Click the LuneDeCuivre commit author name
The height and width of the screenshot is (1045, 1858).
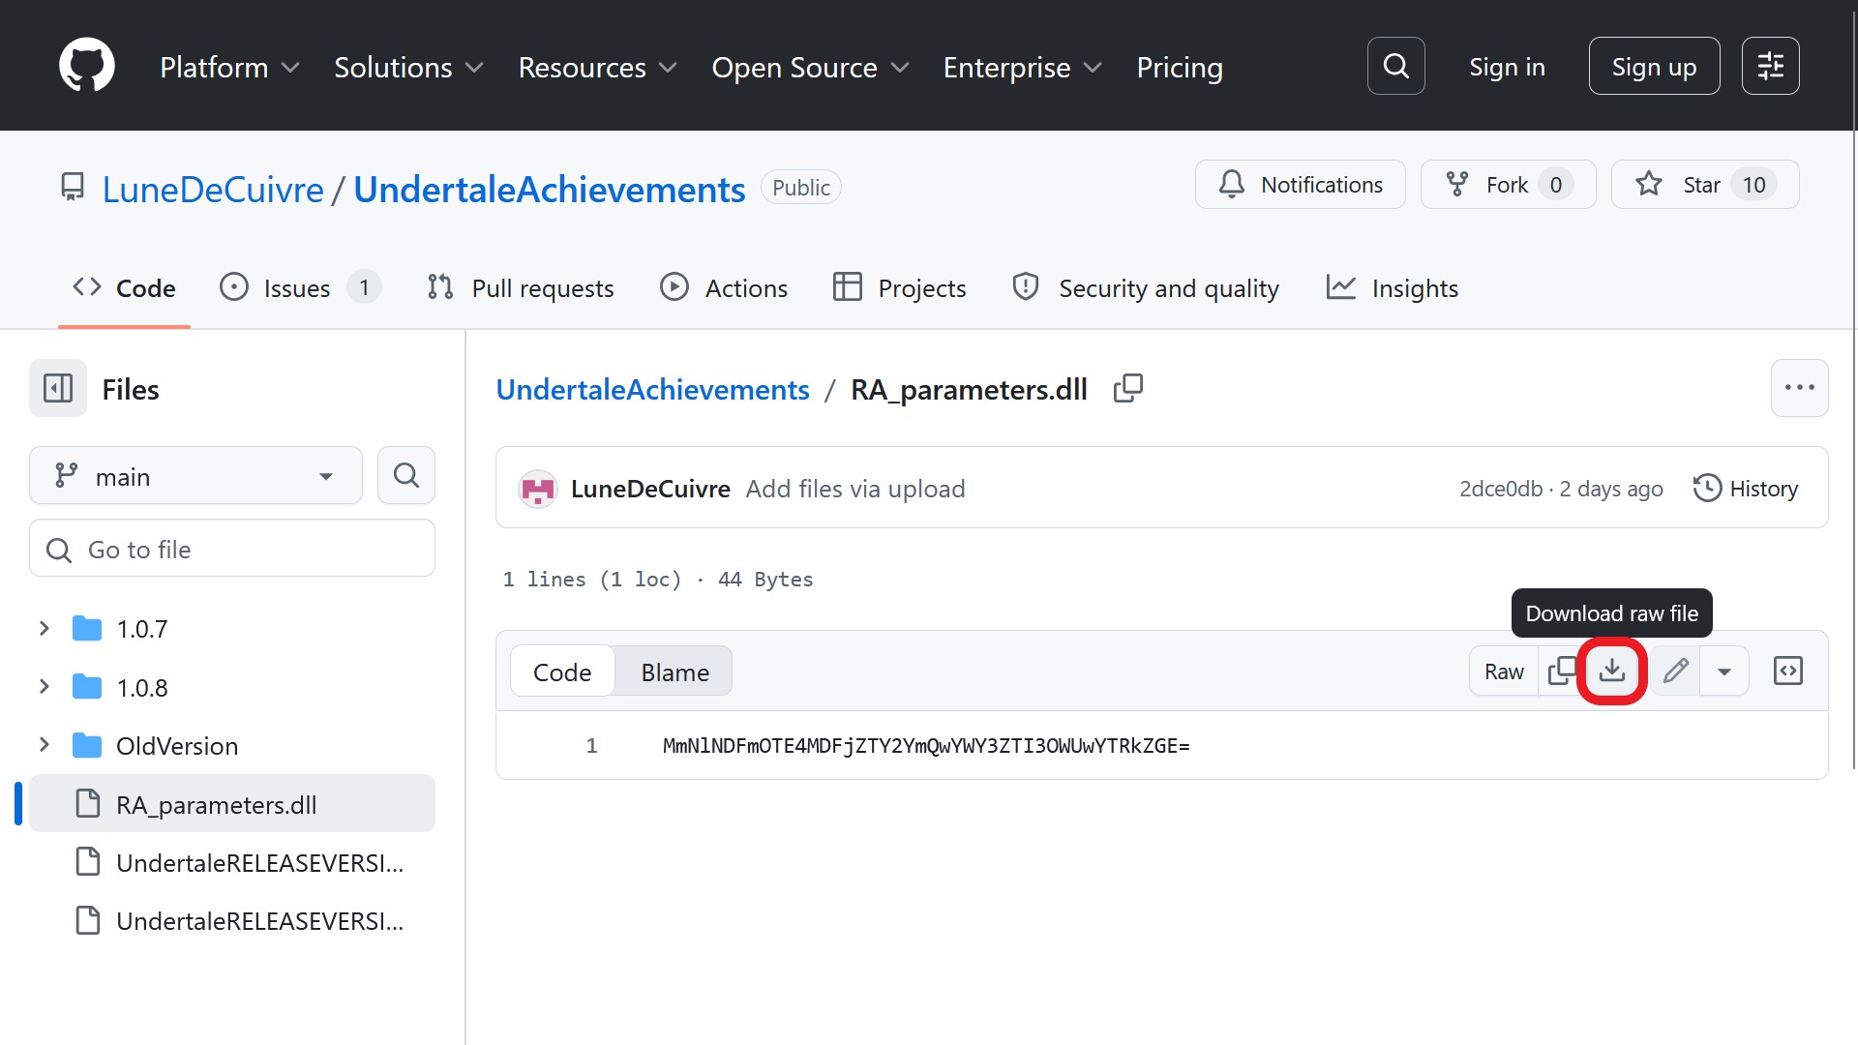click(x=650, y=489)
